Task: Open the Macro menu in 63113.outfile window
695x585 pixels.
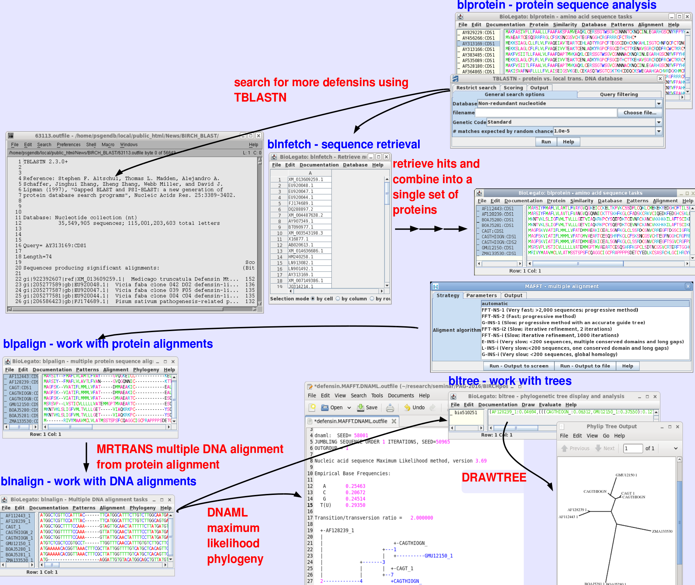Action: [108, 145]
